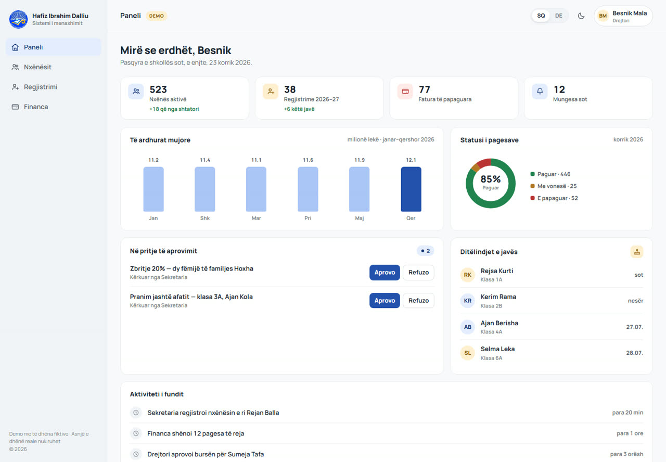This screenshot has height=462, width=666.
Task: Click the 85% Paguar donut chart center
Action: click(491, 183)
